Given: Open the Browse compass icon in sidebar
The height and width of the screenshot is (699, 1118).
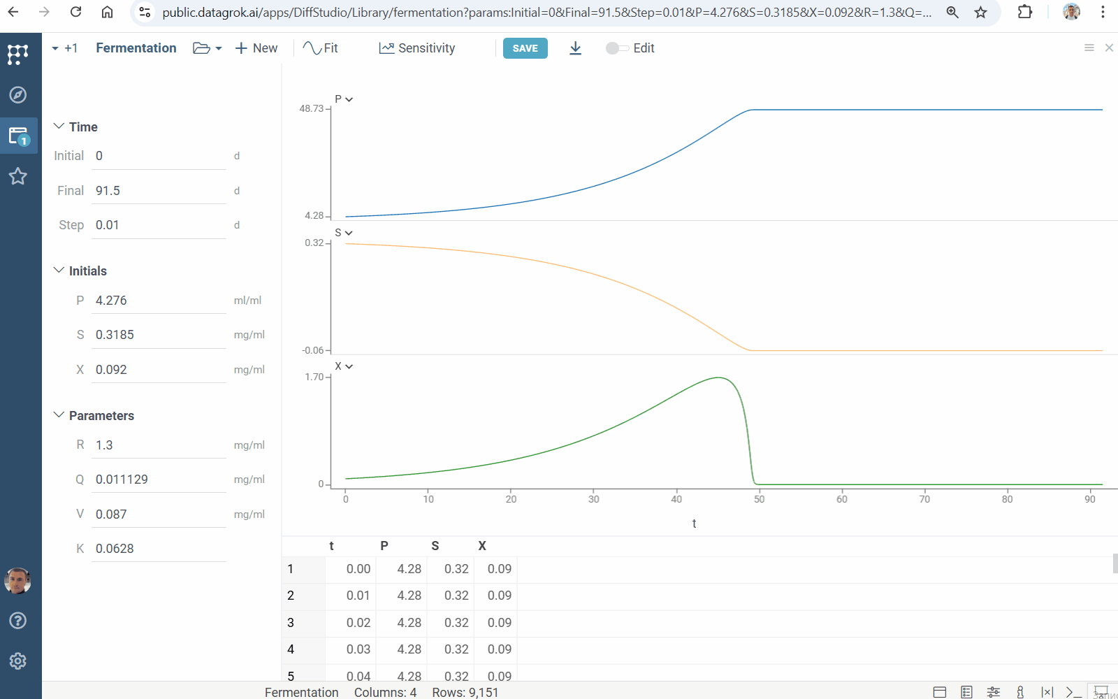Looking at the screenshot, I should 17,95.
